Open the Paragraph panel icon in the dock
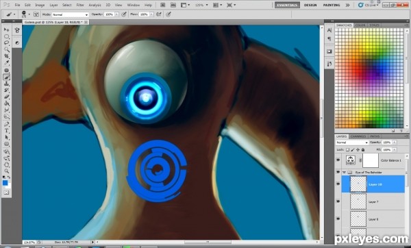The width and height of the screenshot is (411, 248). click(329, 39)
